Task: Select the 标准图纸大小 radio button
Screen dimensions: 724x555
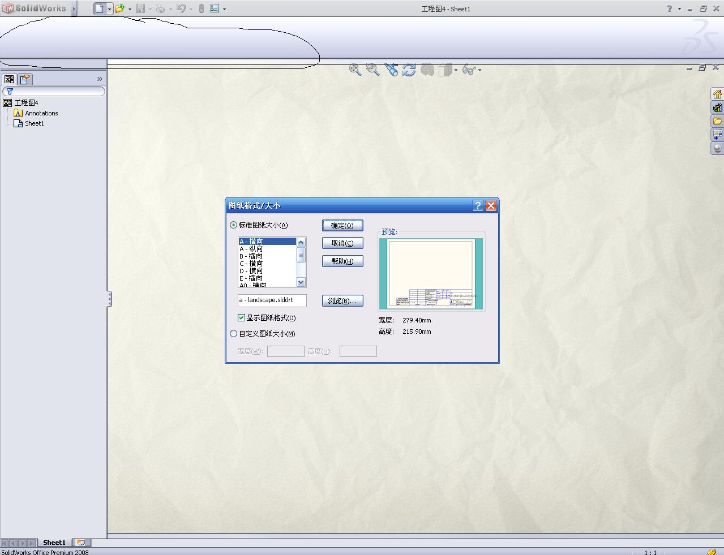Action: point(233,225)
